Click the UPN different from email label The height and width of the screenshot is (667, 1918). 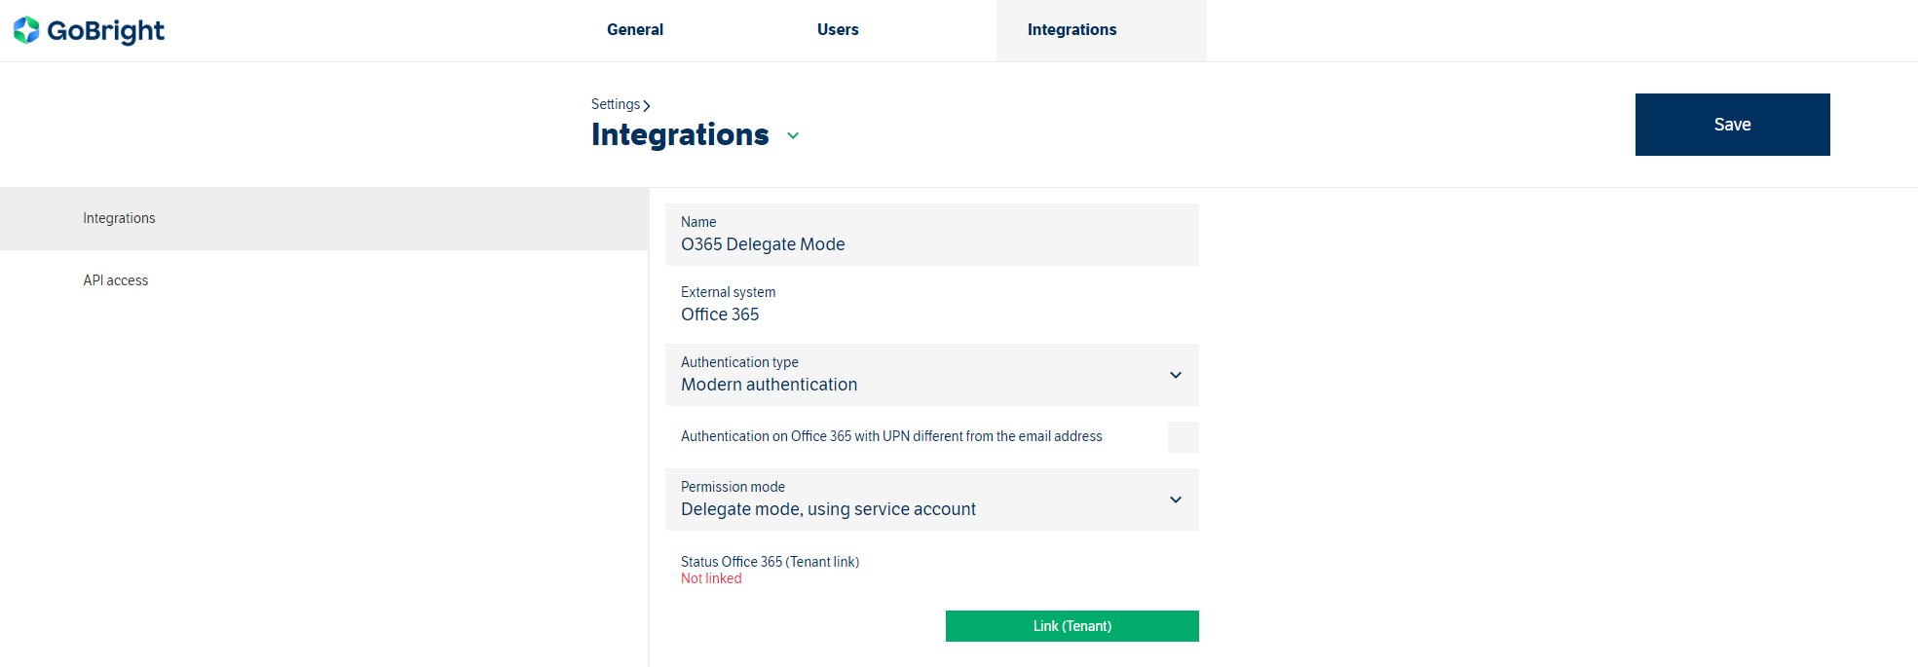pyautogui.click(x=890, y=436)
